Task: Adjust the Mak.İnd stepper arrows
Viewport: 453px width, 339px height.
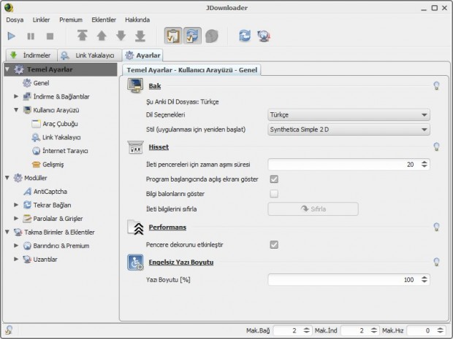Action: [x=374, y=330]
